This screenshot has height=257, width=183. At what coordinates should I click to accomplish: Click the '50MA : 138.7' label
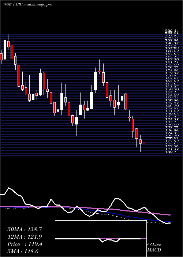25,229
